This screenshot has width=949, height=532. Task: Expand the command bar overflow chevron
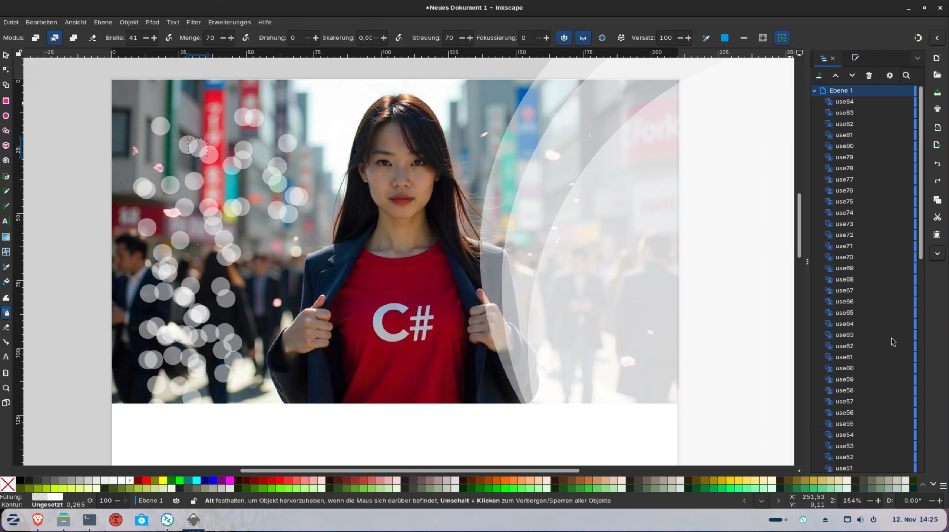click(x=937, y=254)
